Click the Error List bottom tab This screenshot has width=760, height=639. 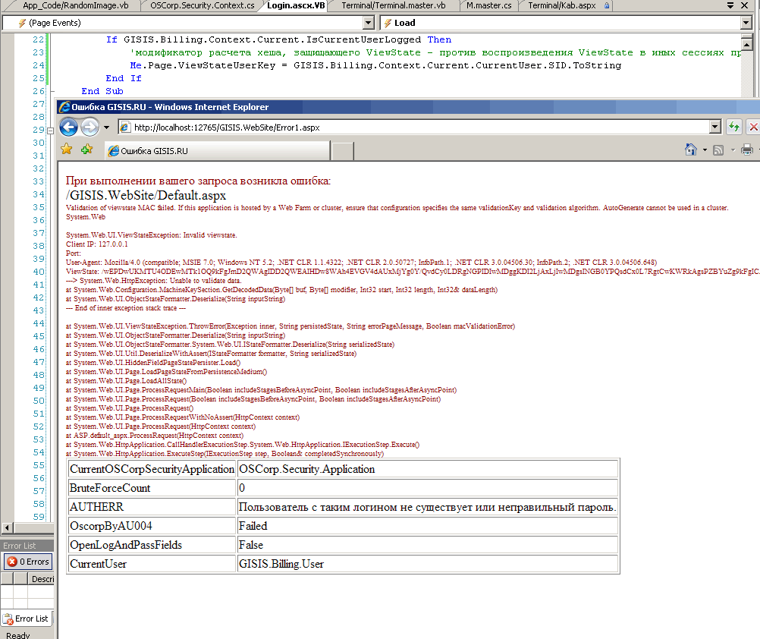27,619
